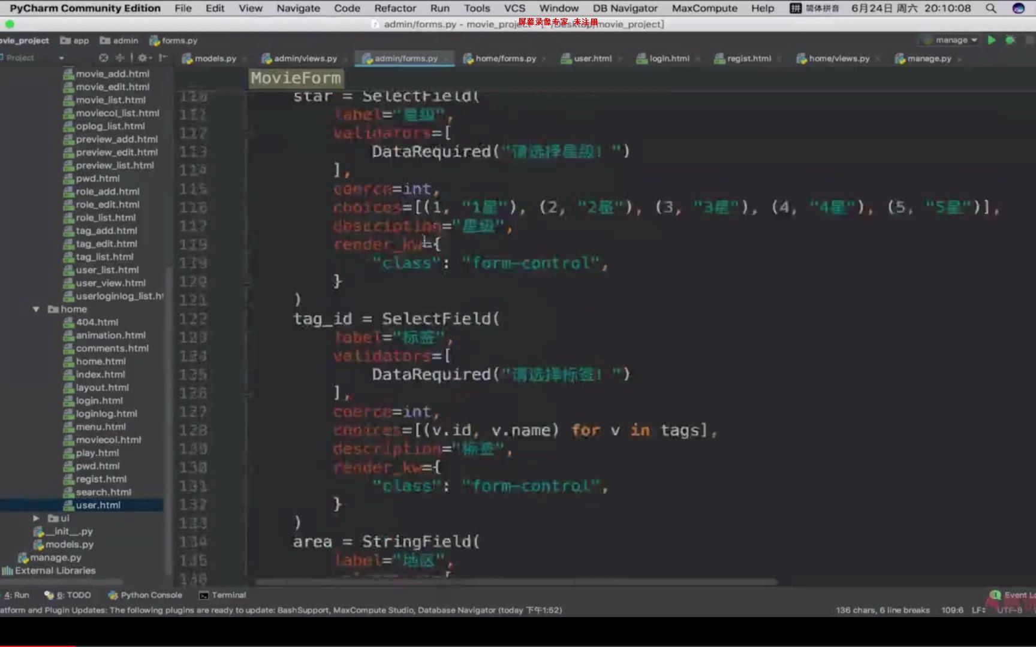Open the manage run configuration dropdown
Viewport: 1036px width, 647px height.
coord(950,40)
